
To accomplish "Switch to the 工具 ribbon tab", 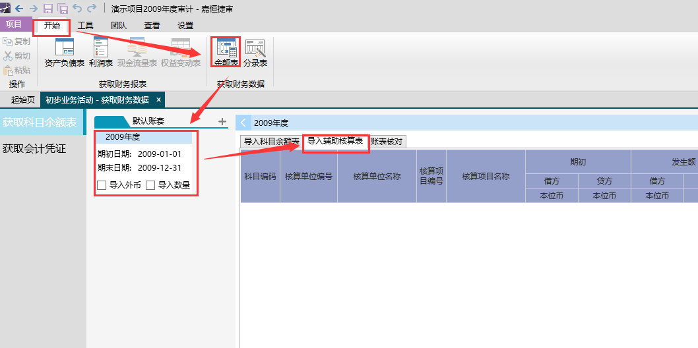I will click(x=85, y=26).
